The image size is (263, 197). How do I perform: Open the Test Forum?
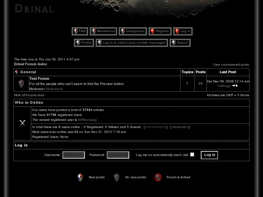(39, 79)
